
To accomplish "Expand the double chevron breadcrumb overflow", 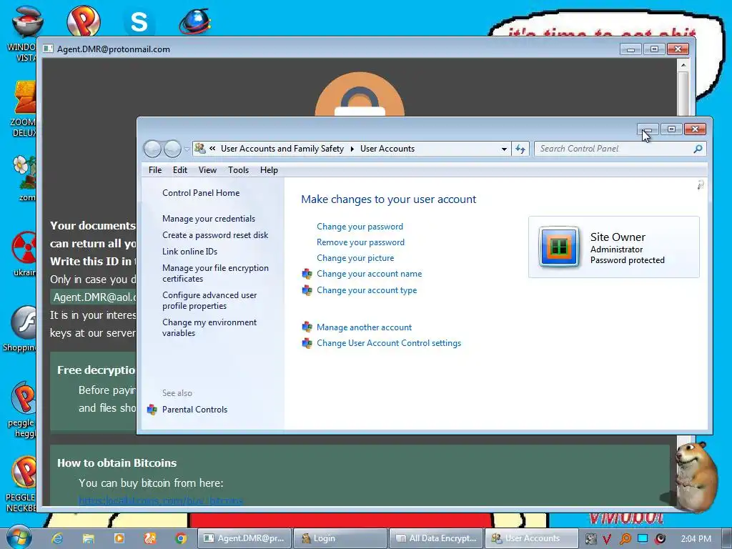I will pyautogui.click(x=212, y=149).
